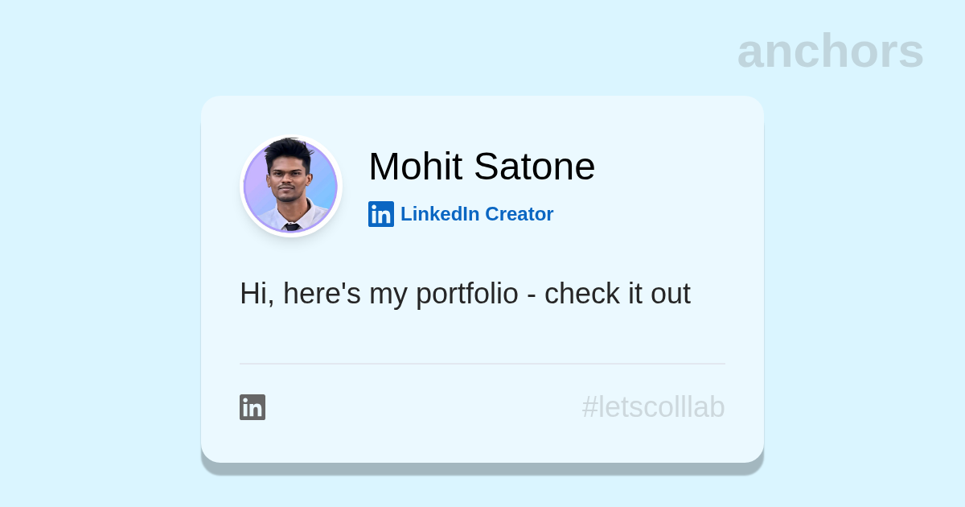This screenshot has height=507, width=965.
Task: Click empty space between LinkedIn icon and hashtag
Action: pyautogui.click(x=418, y=407)
